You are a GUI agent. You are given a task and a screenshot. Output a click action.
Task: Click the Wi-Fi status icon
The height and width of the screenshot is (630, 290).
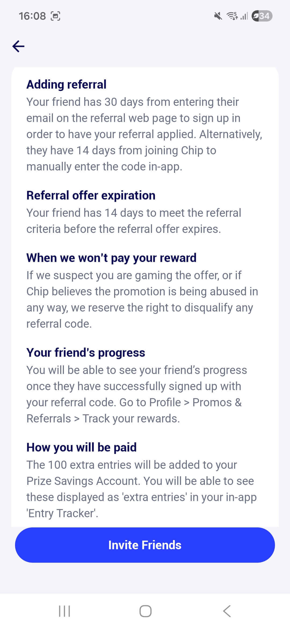[232, 16]
